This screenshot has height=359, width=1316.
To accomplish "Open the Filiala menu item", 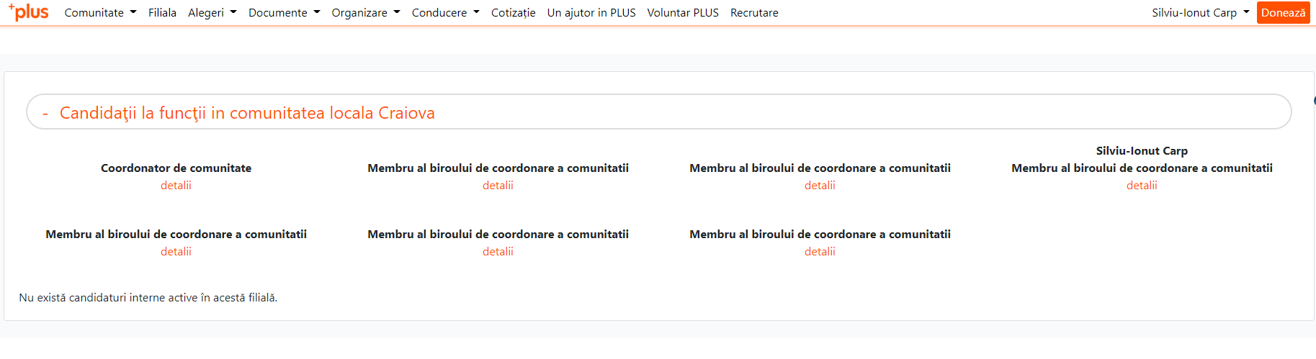I will click(162, 13).
